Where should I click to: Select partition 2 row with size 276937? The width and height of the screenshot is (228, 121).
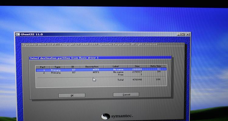tap(101, 72)
